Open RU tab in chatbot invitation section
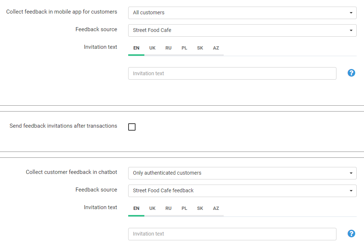The height and width of the screenshot is (244, 364). (168, 208)
